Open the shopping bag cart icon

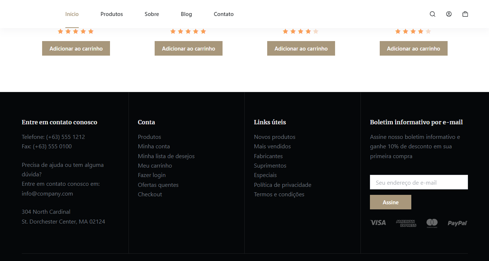(x=465, y=14)
